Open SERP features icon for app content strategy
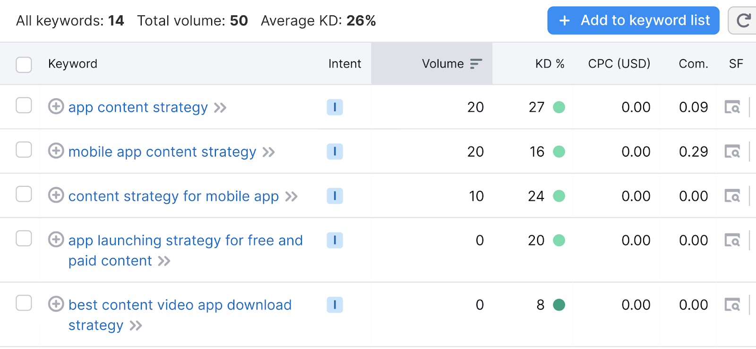The width and height of the screenshot is (756, 349). [732, 108]
